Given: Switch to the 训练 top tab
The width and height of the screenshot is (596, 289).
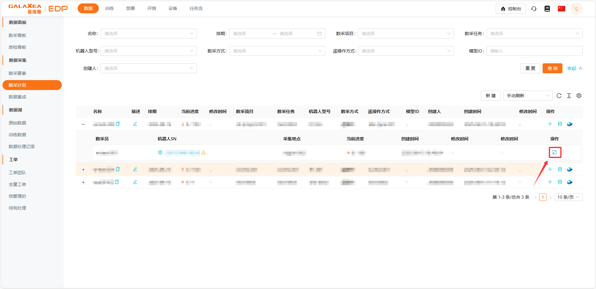Looking at the screenshot, I should pos(109,8).
